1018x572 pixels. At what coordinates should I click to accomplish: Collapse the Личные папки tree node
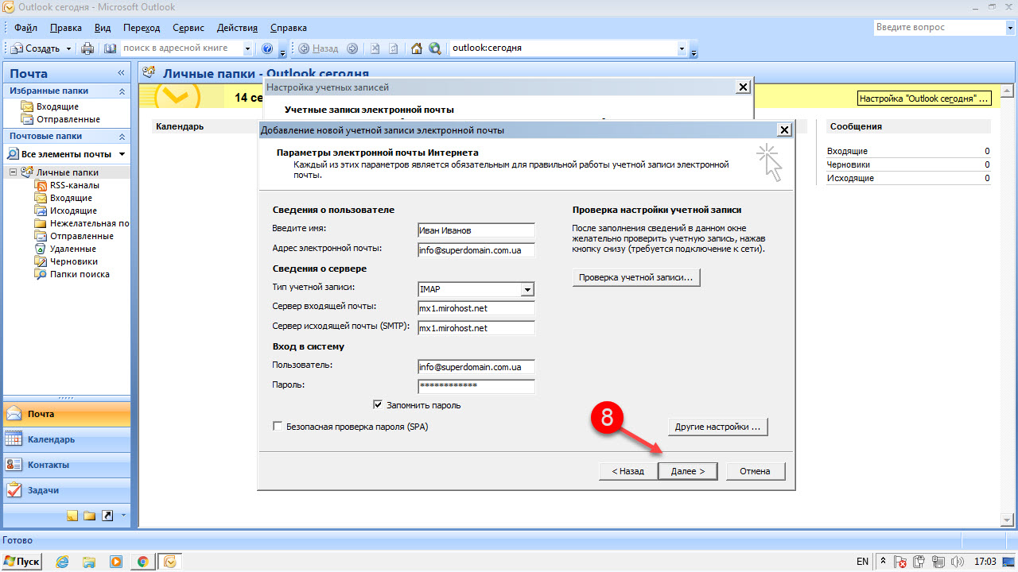click(14, 172)
